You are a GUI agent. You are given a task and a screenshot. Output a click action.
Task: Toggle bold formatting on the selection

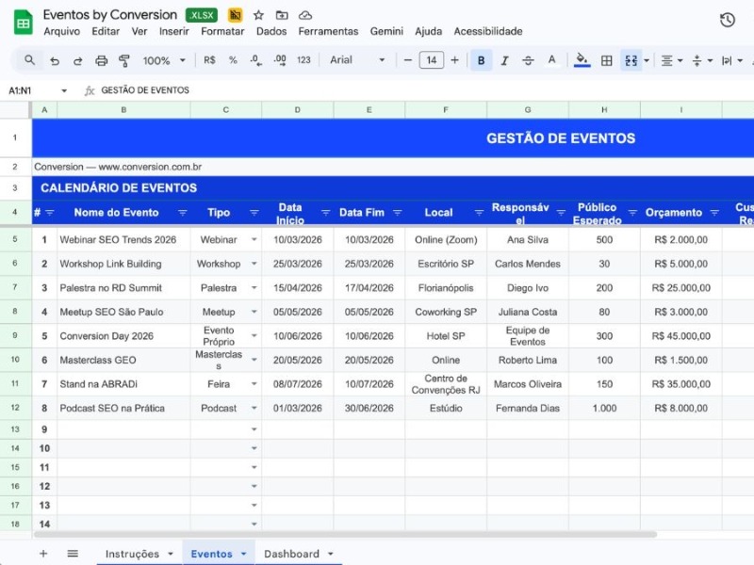coord(481,60)
